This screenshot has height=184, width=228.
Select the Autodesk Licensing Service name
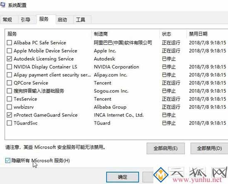click(x=44, y=59)
